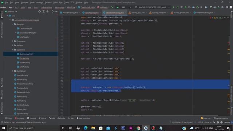Open the Refactor menu
The width and height of the screenshot is (233, 131).
(x=48, y=3)
